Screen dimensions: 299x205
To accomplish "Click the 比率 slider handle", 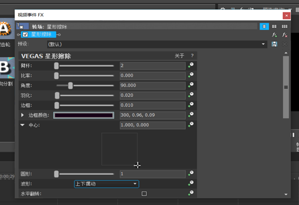I will coord(56,76).
